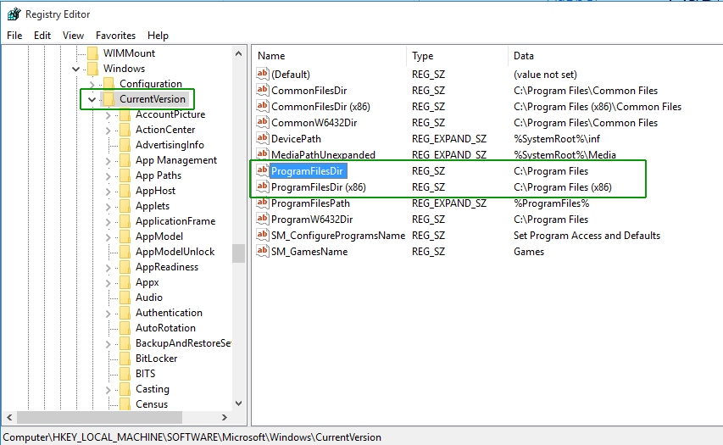Select the AppHost tree key
Viewport: 723px width, 445px height.
155,191
